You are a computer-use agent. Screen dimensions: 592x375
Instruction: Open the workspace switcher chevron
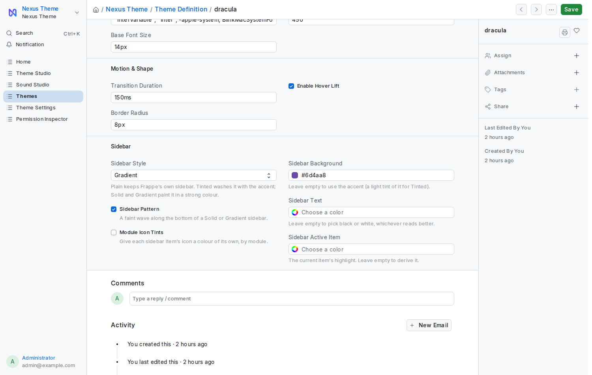tap(77, 13)
